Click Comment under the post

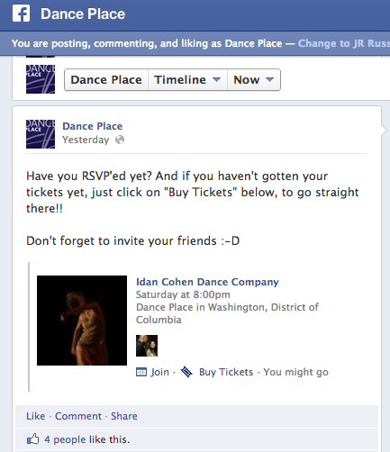78,416
